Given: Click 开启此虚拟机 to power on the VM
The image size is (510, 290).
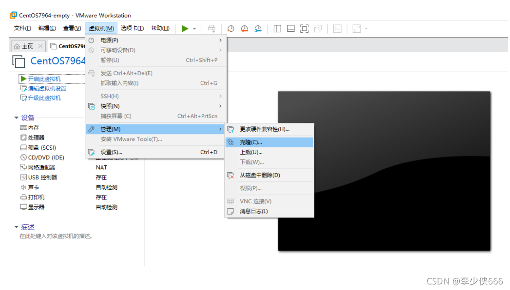Looking at the screenshot, I should (x=44, y=79).
